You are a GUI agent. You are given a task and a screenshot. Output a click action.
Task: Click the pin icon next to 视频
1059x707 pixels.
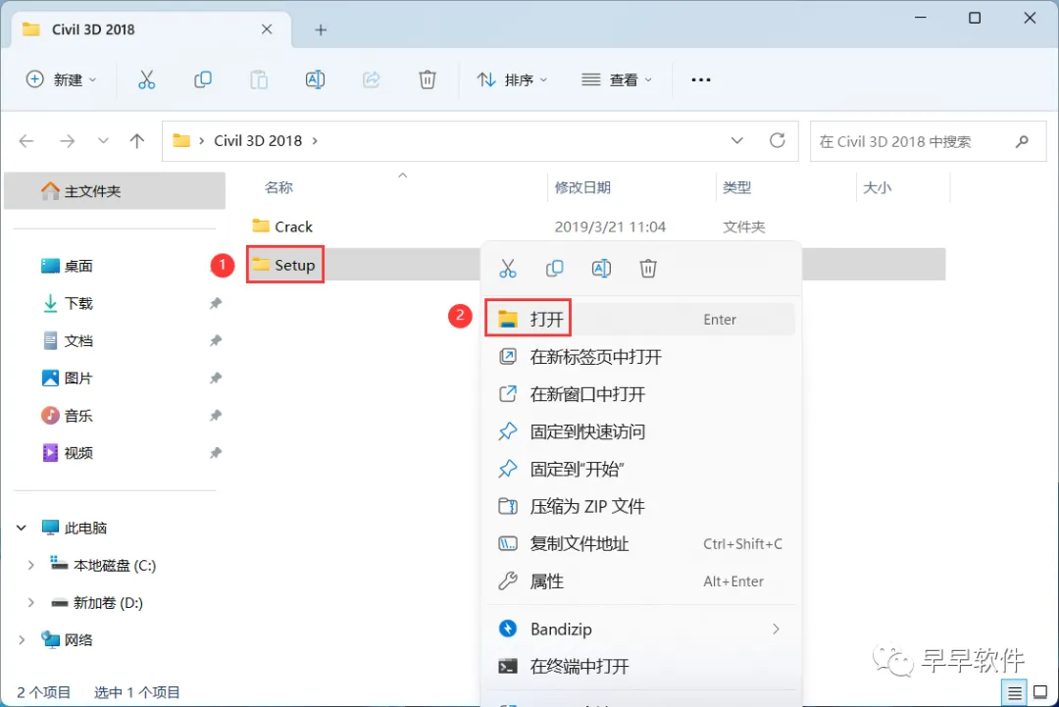(216, 452)
